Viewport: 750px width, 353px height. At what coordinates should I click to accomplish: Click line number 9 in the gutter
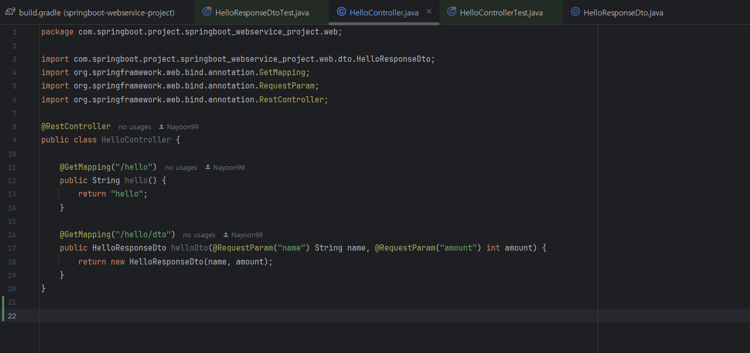[x=14, y=140]
